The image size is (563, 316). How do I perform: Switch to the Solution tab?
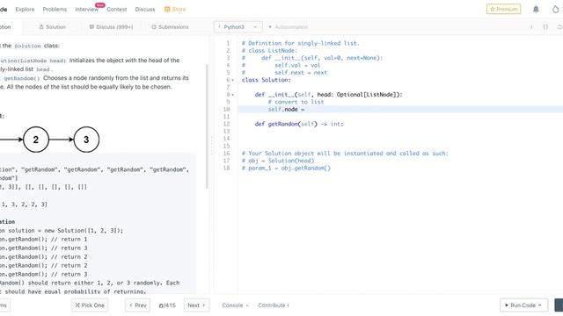pyautogui.click(x=53, y=27)
